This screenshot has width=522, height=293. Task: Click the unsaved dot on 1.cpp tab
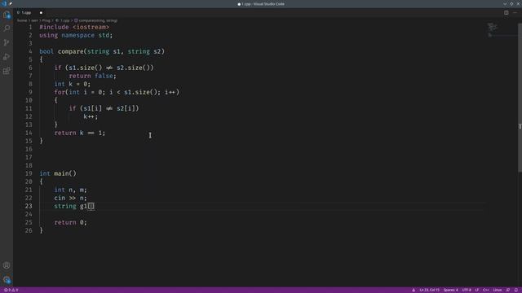point(41,13)
